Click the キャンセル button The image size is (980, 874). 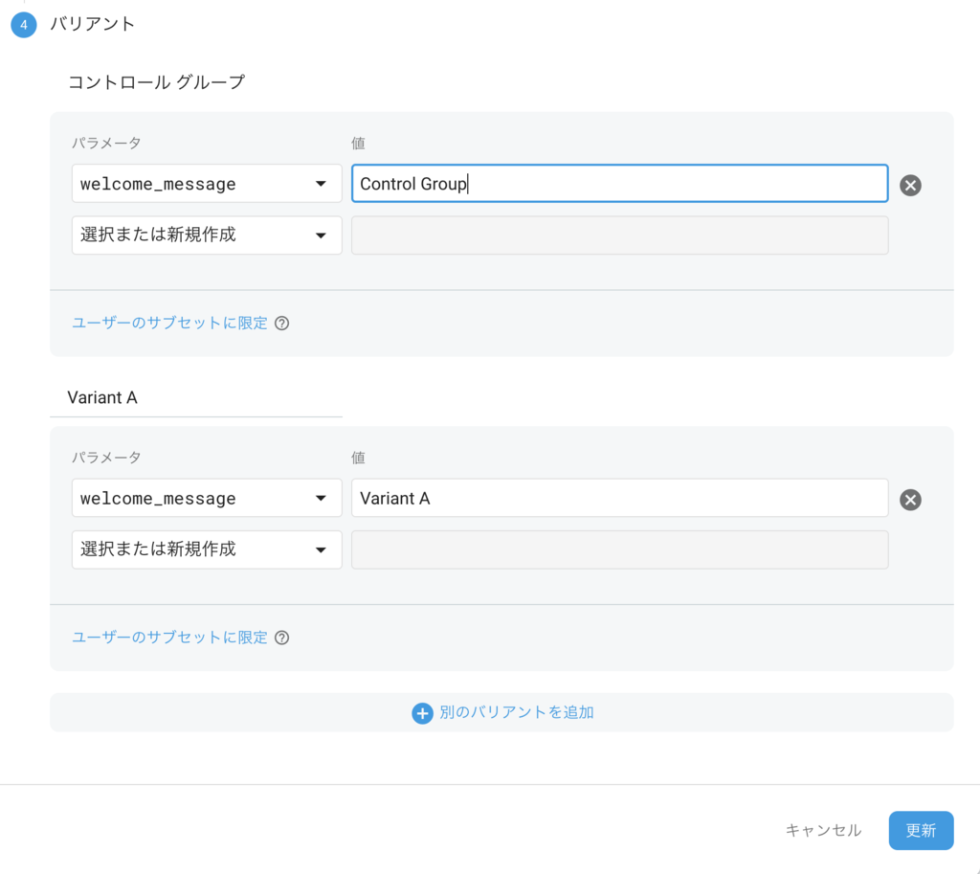[823, 830]
